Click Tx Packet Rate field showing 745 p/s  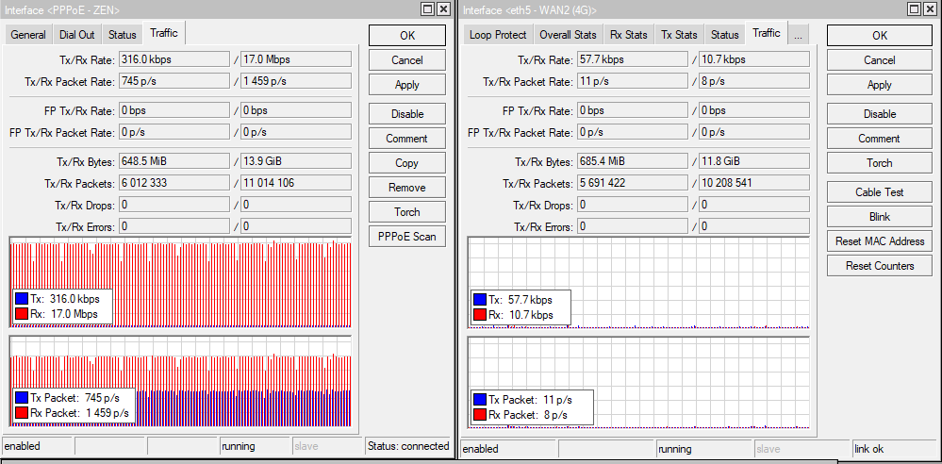[x=174, y=80]
